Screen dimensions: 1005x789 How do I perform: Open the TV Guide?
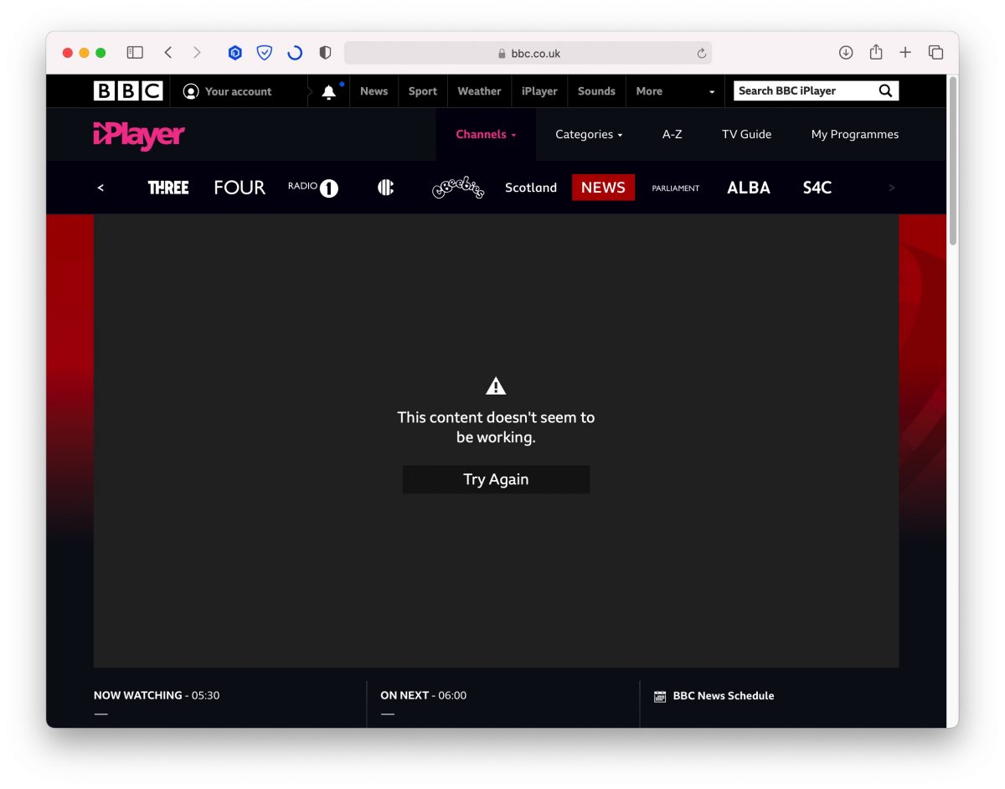pos(747,134)
